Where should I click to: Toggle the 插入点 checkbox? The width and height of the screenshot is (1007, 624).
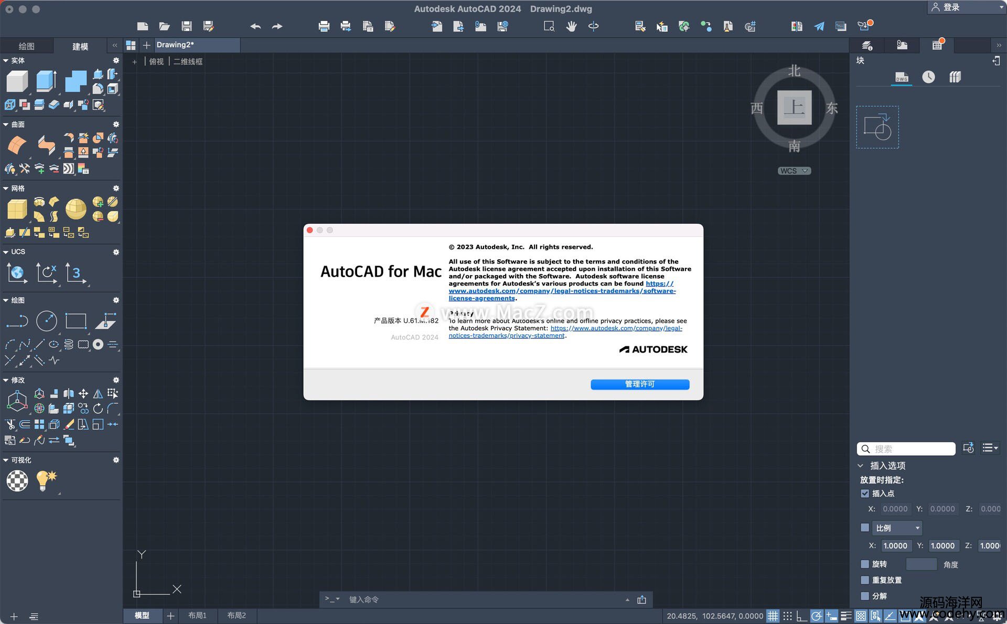click(865, 494)
